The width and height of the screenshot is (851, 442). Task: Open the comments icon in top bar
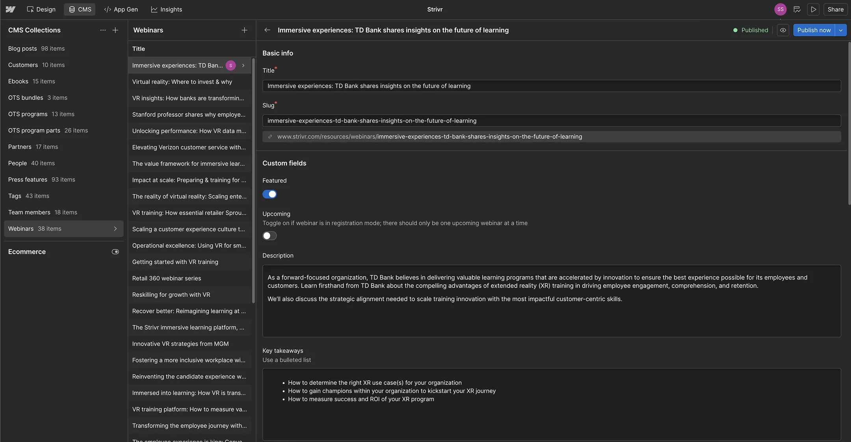pos(797,9)
